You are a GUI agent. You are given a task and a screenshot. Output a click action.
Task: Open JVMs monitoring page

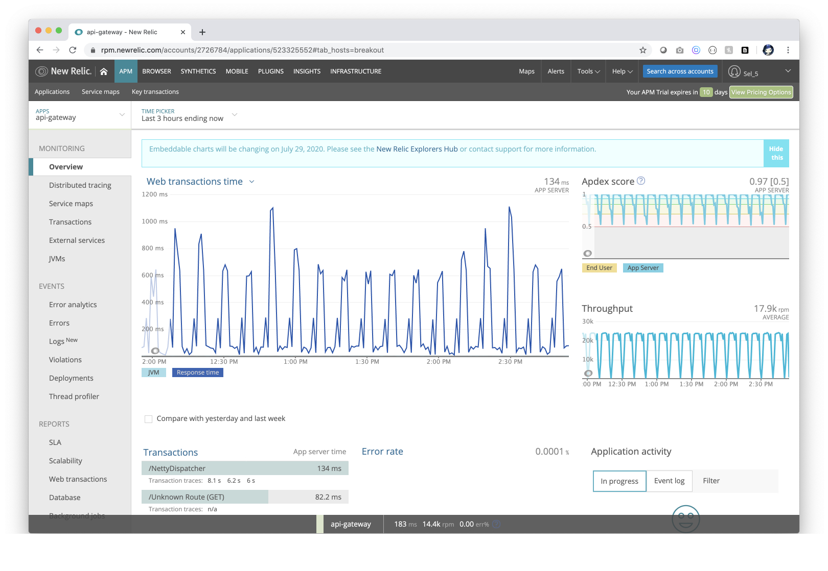57,259
